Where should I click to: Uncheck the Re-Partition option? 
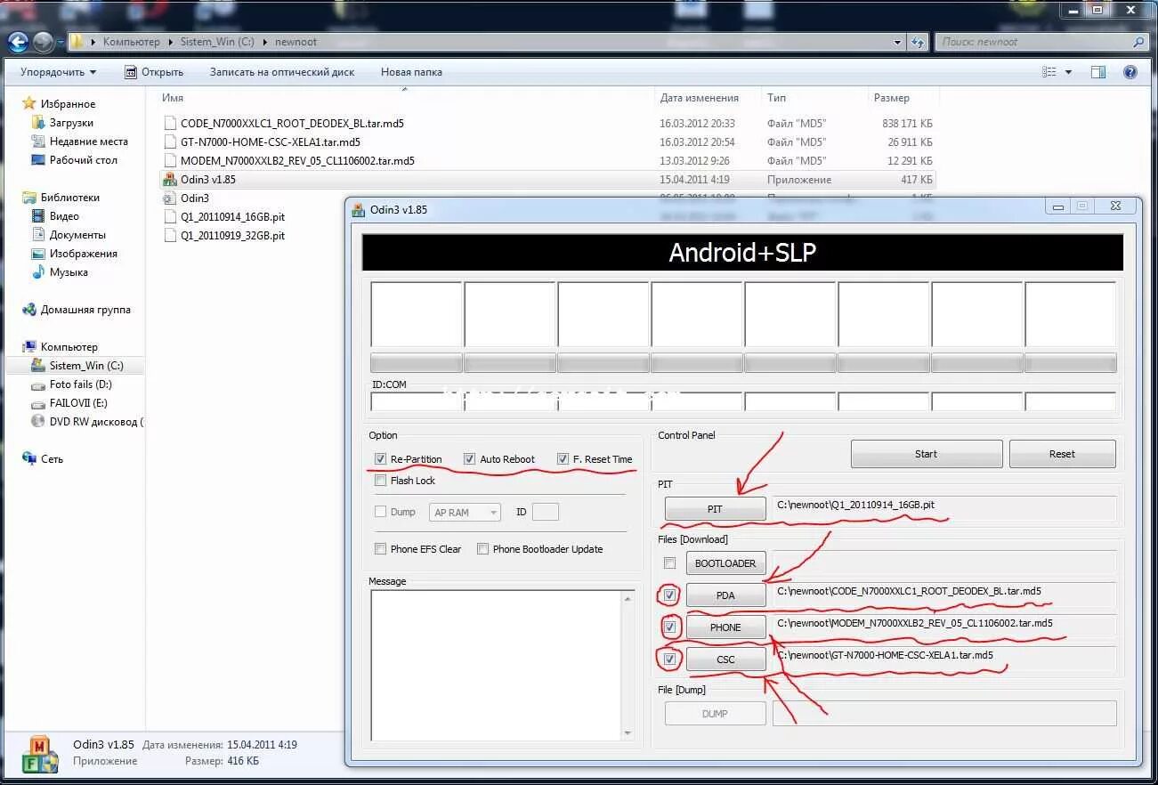pyautogui.click(x=381, y=459)
